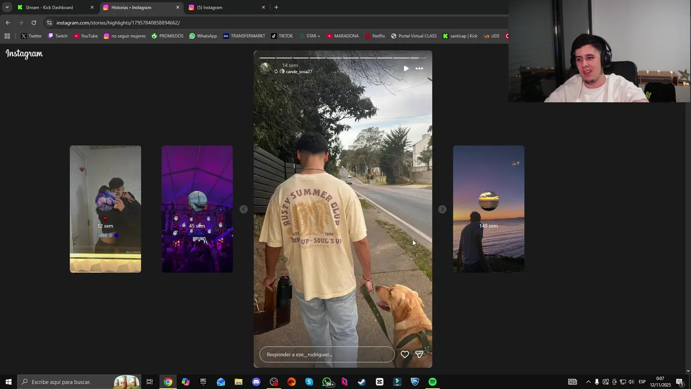
Task: Open the story's three-dot options menu
Action: pos(419,69)
